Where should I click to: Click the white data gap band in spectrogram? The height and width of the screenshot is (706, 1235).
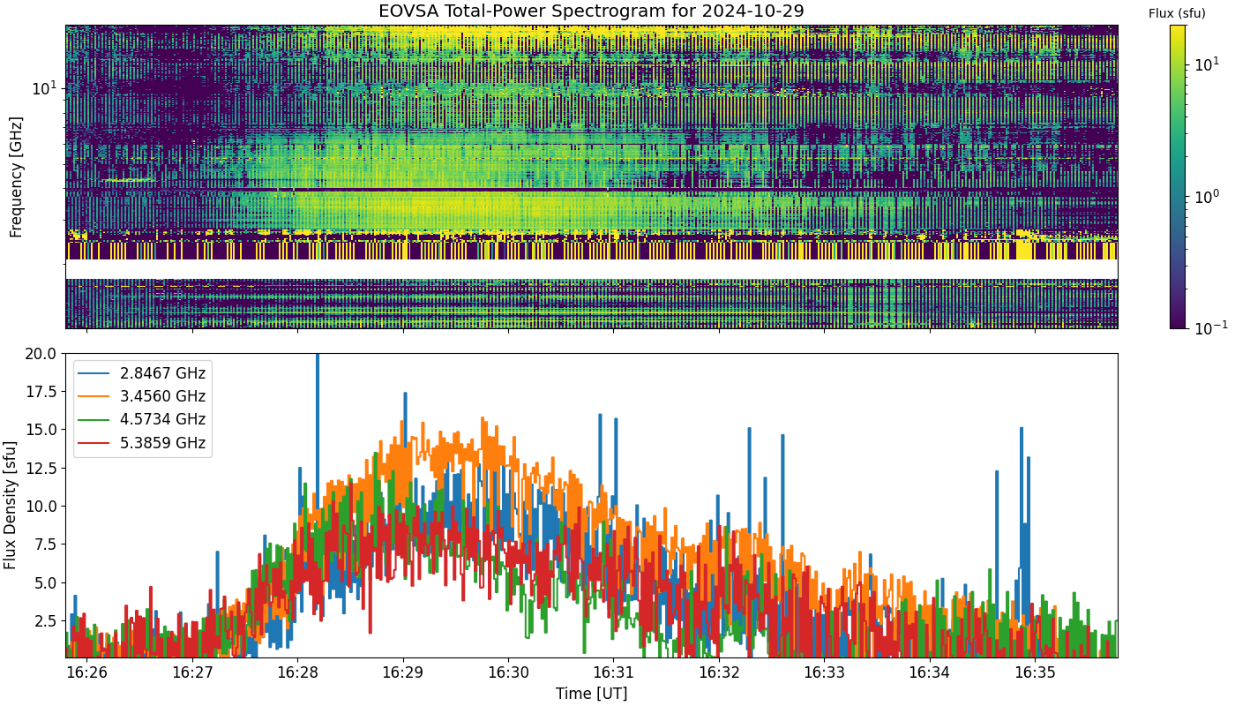[591, 269]
